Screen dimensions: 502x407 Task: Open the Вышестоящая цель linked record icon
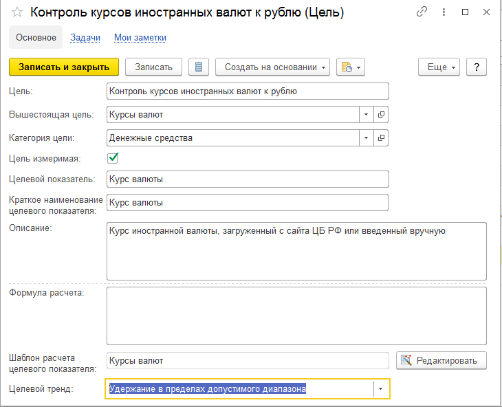(381, 115)
